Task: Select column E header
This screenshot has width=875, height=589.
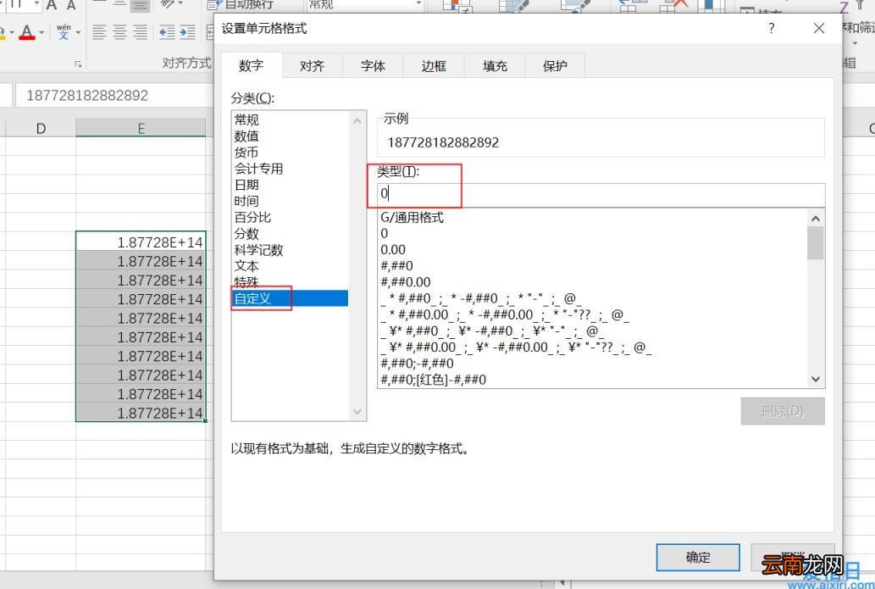Action: click(x=141, y=129)
